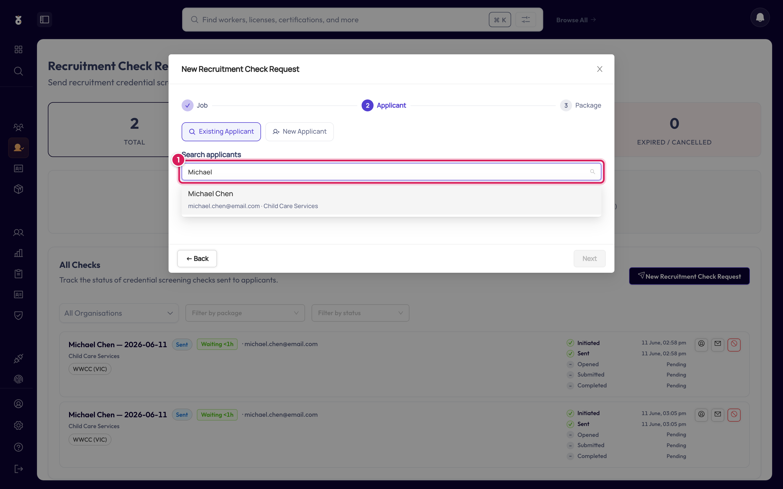Choose the Existing Applicant option
The image size is (783, 489).
tap(221, 132)
